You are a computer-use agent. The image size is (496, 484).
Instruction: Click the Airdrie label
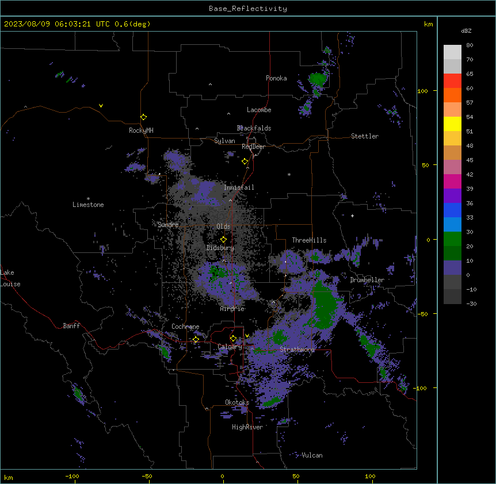coord(232,309)
